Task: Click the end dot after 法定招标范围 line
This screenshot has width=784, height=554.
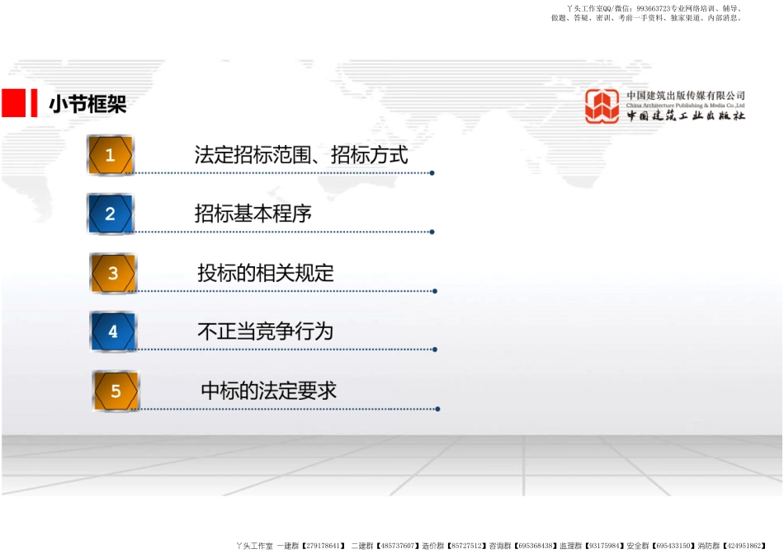Action: tap(432, 173)
